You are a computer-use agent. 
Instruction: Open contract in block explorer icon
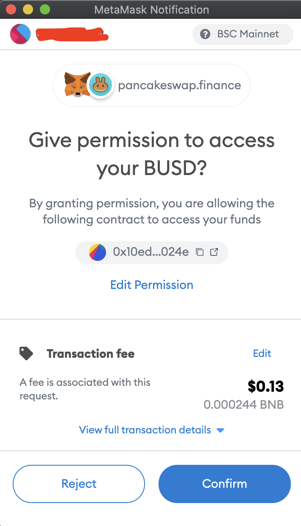[214, 252]
